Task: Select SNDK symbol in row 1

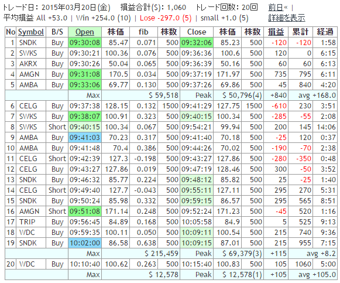Action: (28, 43)
